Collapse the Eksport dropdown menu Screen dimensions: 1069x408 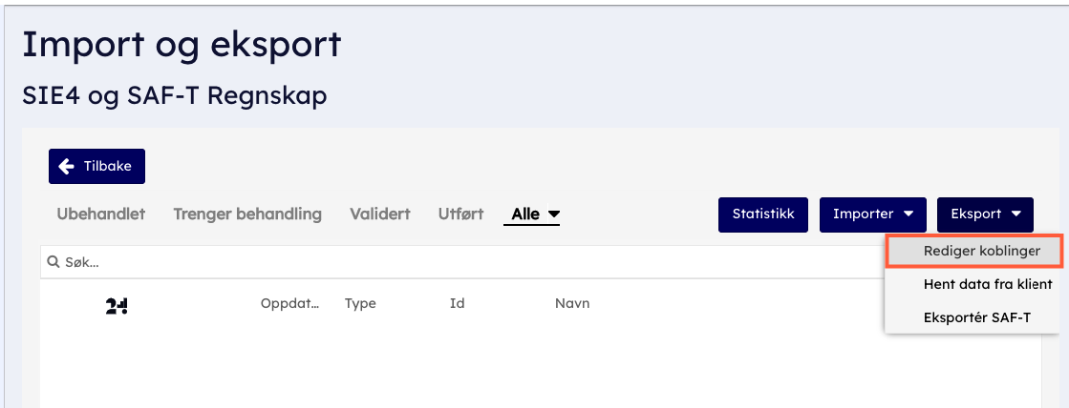pyautogui.click(x=985, y=214)
